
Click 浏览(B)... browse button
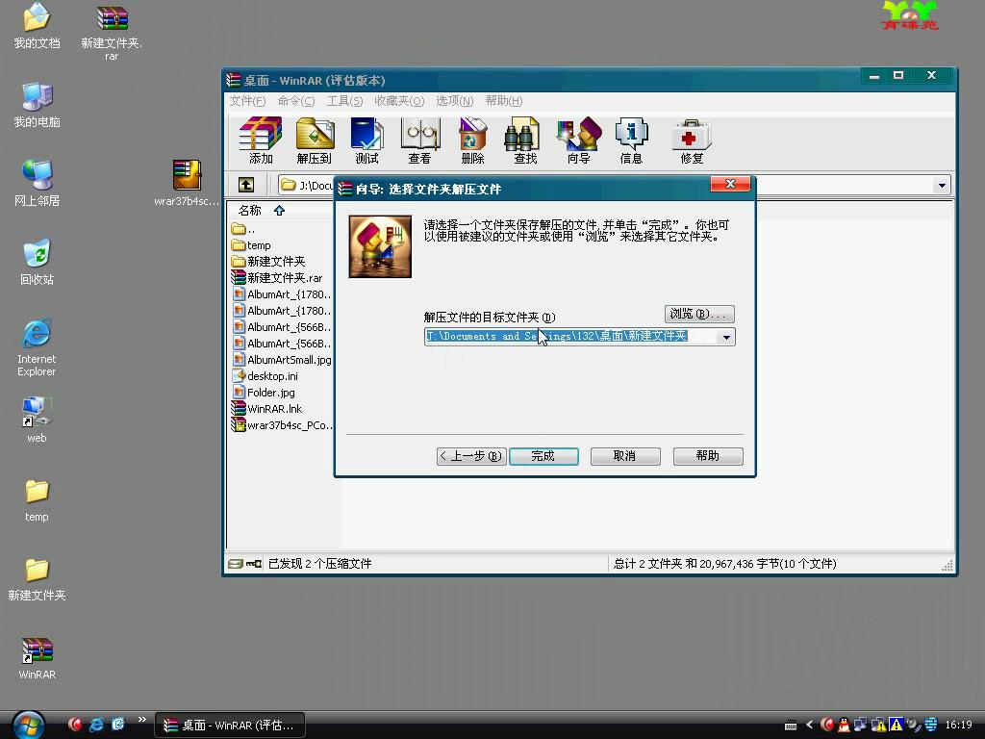(699, 314)
